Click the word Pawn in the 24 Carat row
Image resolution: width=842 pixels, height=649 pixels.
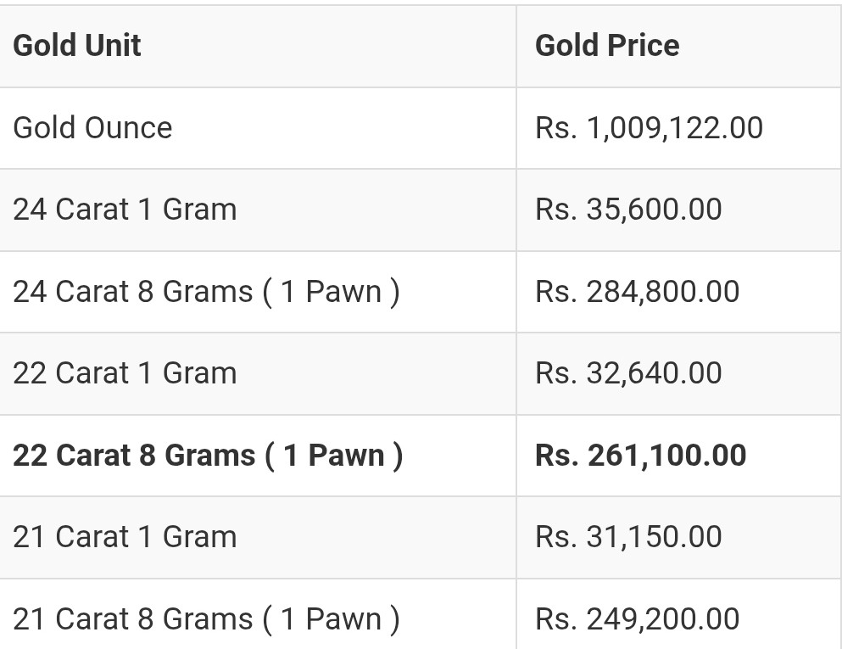pyautogui.click(x=343, y=292)
